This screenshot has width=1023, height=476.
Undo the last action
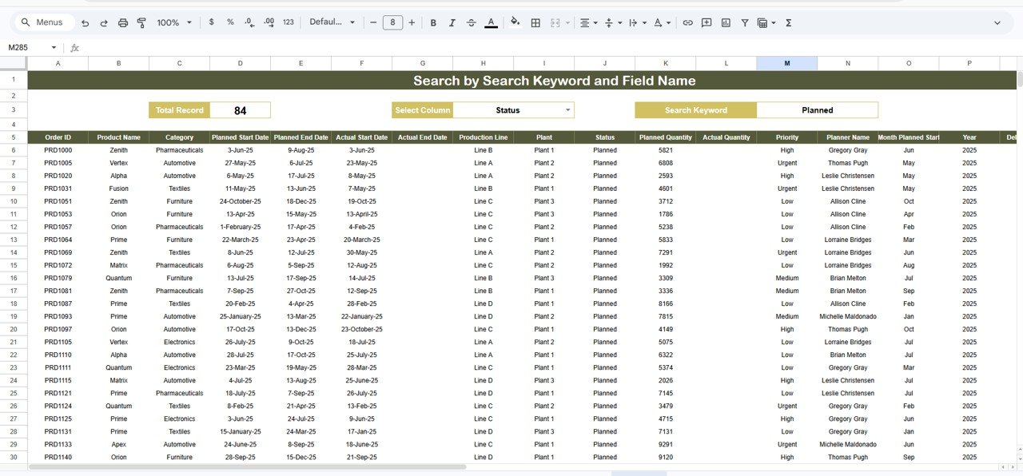click(85, 22)
